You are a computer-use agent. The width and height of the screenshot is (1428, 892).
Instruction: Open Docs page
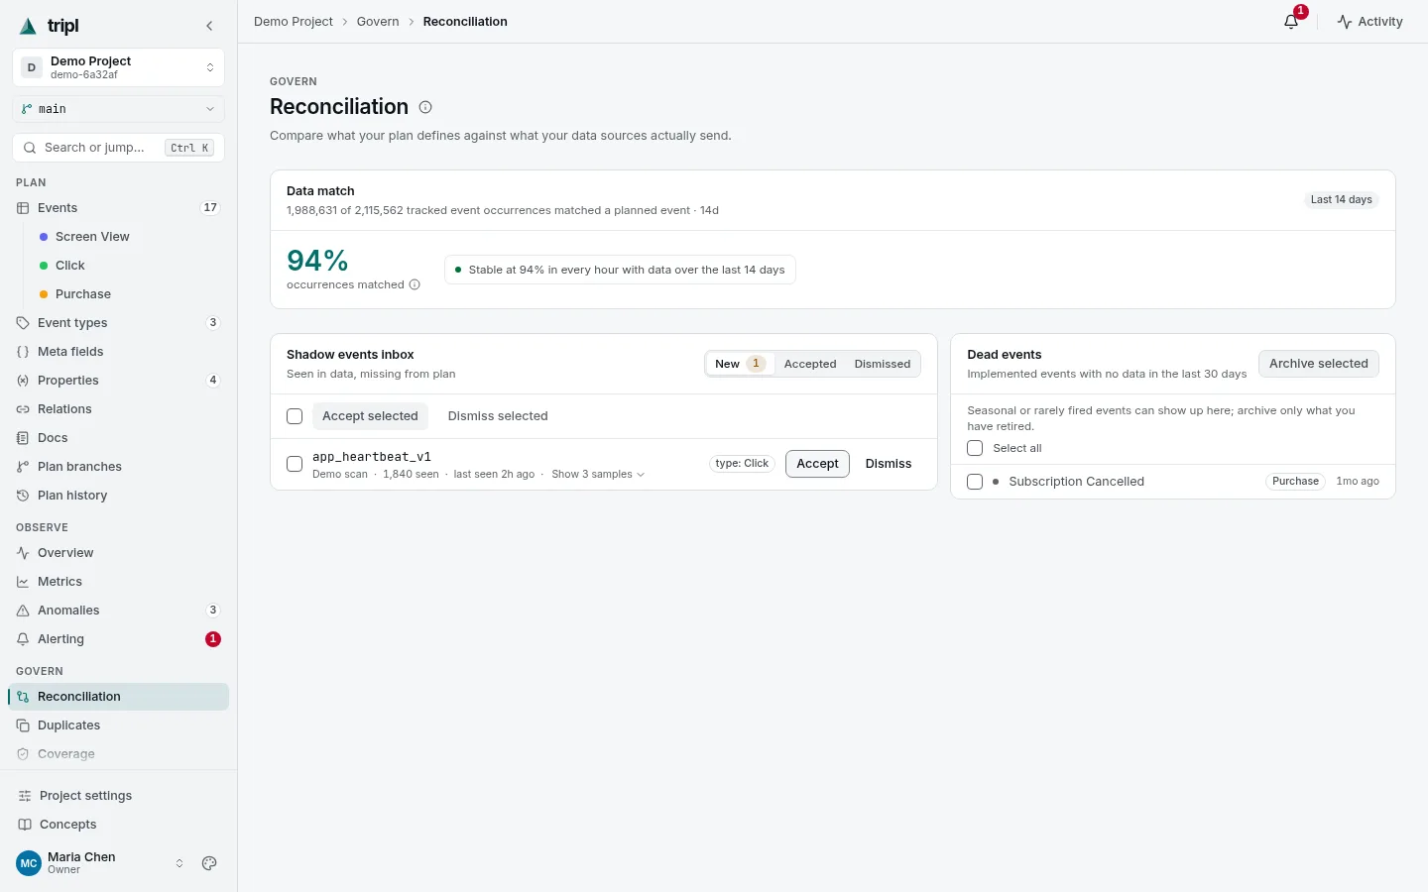click(x=119, y=438)
